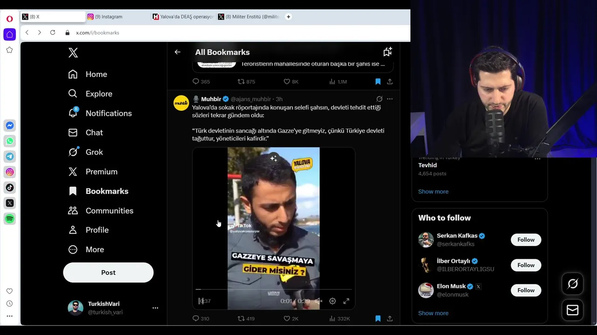Repost icon showing 875
The width and height of the screenshot is (597, 335).
241,81
